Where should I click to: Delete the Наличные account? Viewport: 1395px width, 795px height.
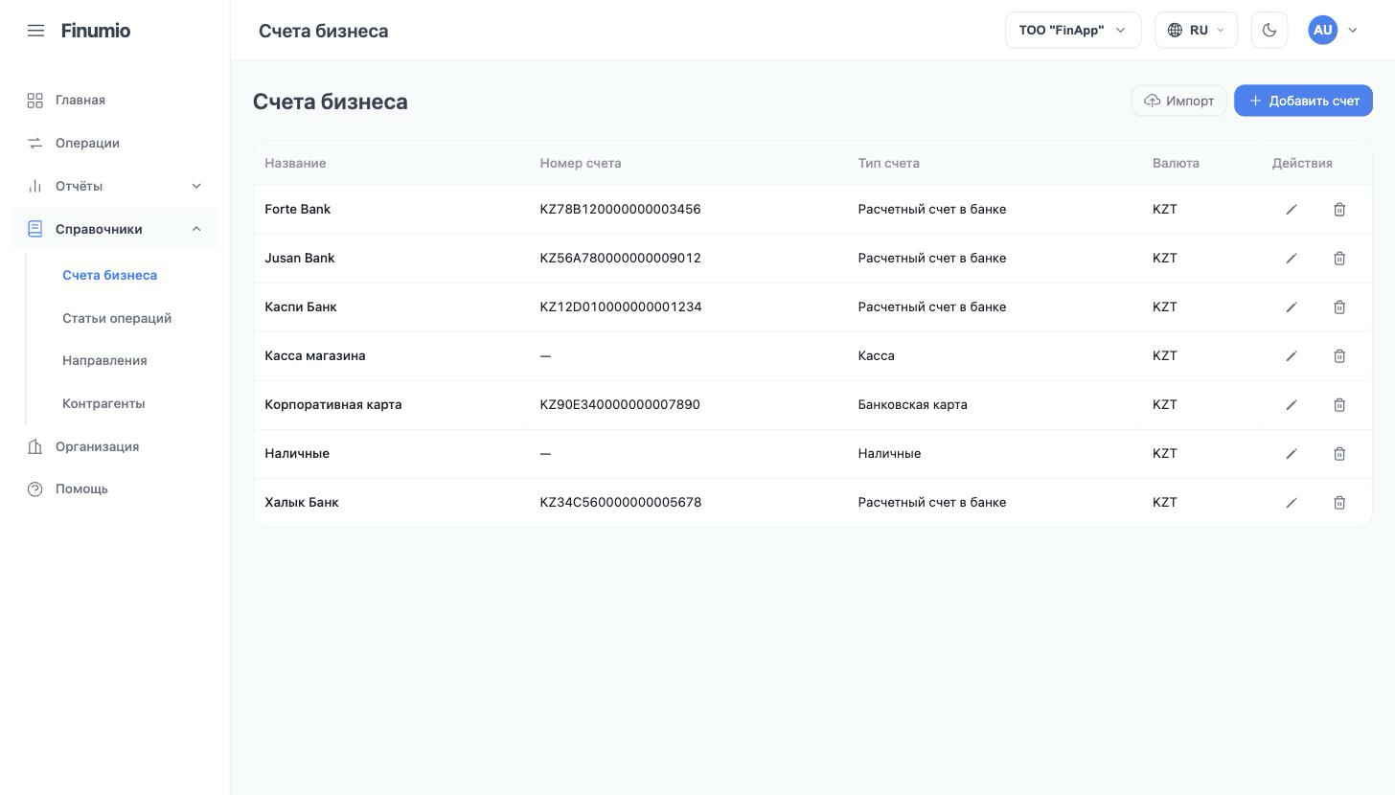[x=1339, y=454]
